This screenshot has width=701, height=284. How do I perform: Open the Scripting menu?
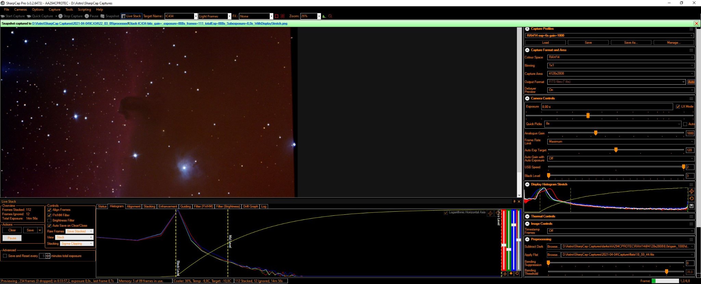click(84, 10)
